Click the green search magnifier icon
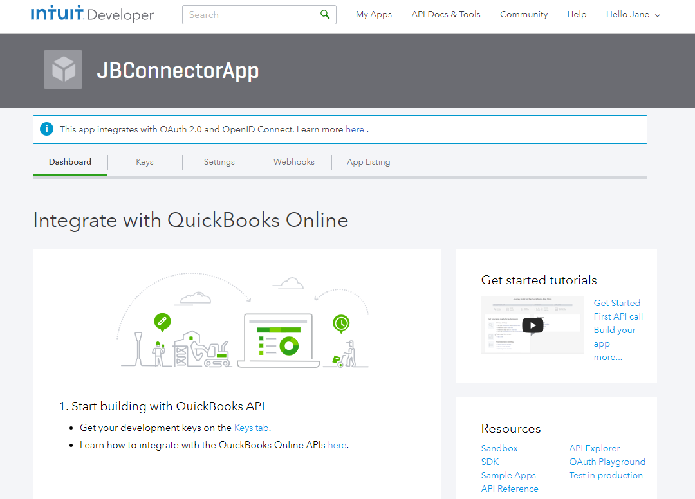The image size is (695, 499). pyautogui.click(x=325, y=14)
